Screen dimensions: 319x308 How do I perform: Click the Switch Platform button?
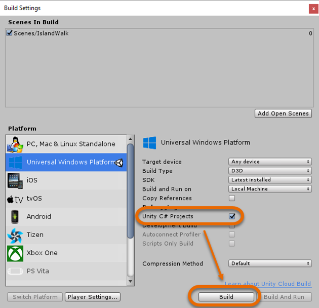click(35, 297)
